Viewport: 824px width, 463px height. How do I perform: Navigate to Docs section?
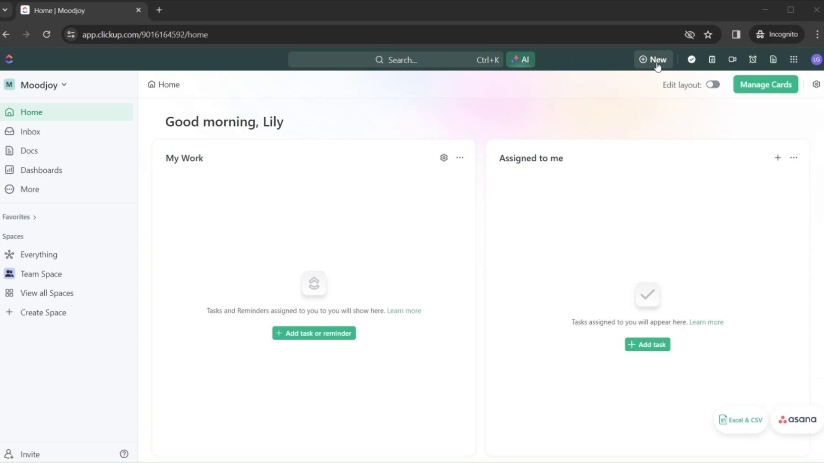tap(29, 150)
